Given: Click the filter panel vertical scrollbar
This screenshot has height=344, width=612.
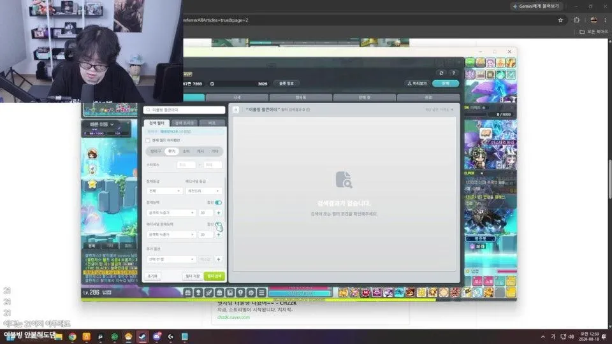Looking at the screenshot, I should click(x=225, y=201).
